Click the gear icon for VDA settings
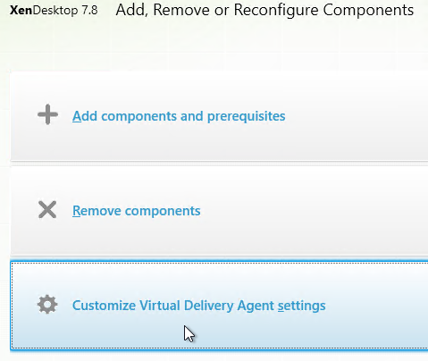 (47, 305)
